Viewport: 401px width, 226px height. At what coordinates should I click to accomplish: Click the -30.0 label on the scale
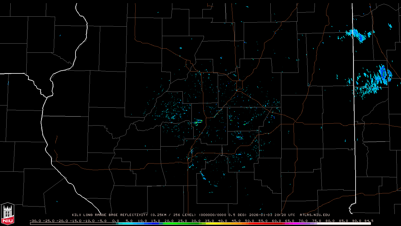[35, 221]
